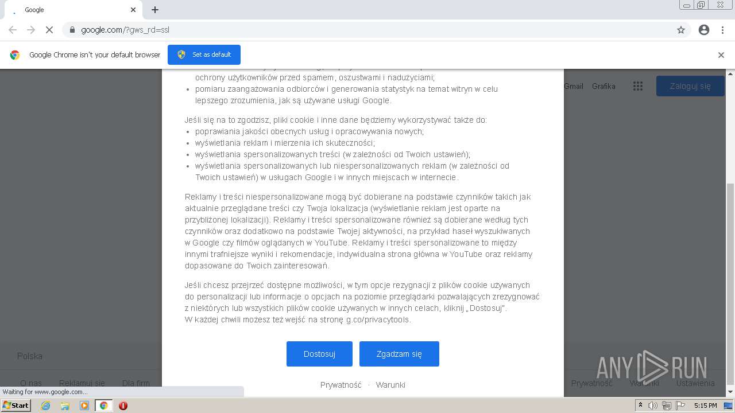Viewport: 735px width, 413px height.
Task: Close the Google tab
Action: (133, 10)
